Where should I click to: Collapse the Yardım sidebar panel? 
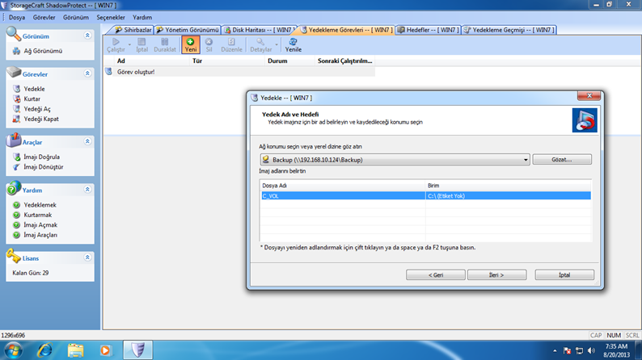pos(87,190)
